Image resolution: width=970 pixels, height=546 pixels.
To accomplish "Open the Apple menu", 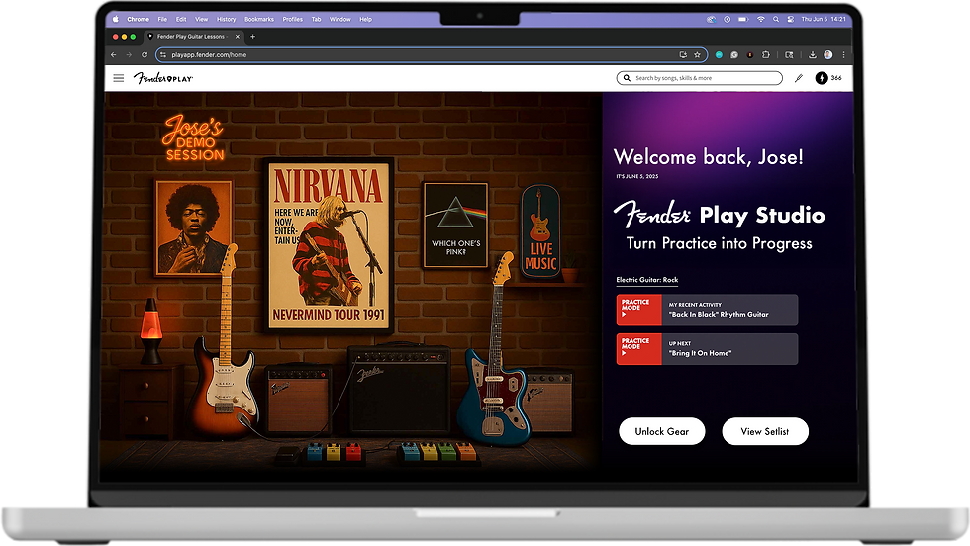I will pyautogui.click(x=116, y=19).
